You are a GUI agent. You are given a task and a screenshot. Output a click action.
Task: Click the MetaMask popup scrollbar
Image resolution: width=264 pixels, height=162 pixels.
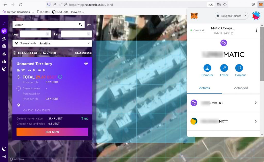[262, 54]
